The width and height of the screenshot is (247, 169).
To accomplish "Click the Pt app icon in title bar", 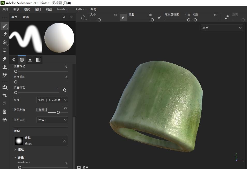I will click(3, 3).
